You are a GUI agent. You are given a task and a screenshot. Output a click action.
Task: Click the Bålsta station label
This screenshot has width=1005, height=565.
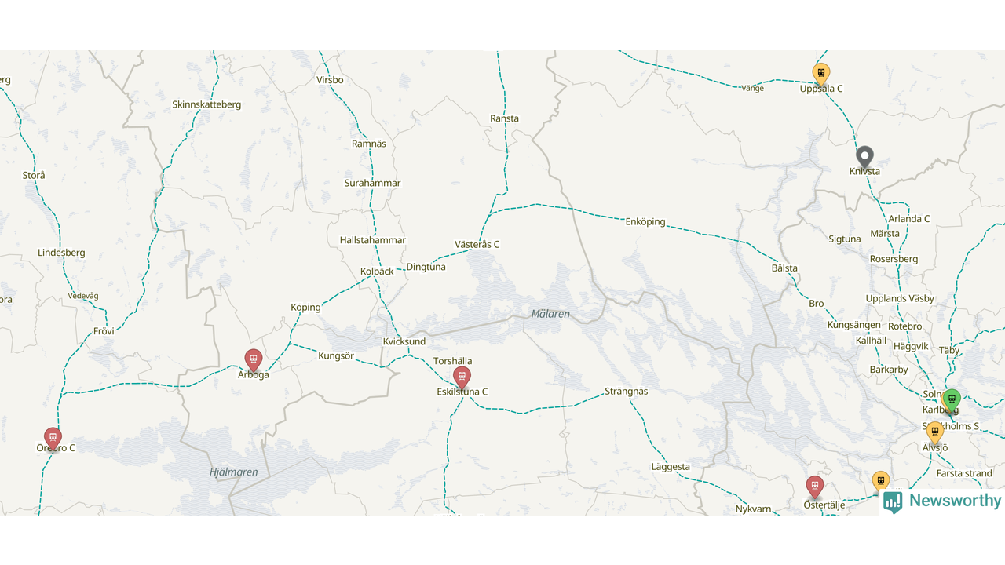[x=784, y=268]
